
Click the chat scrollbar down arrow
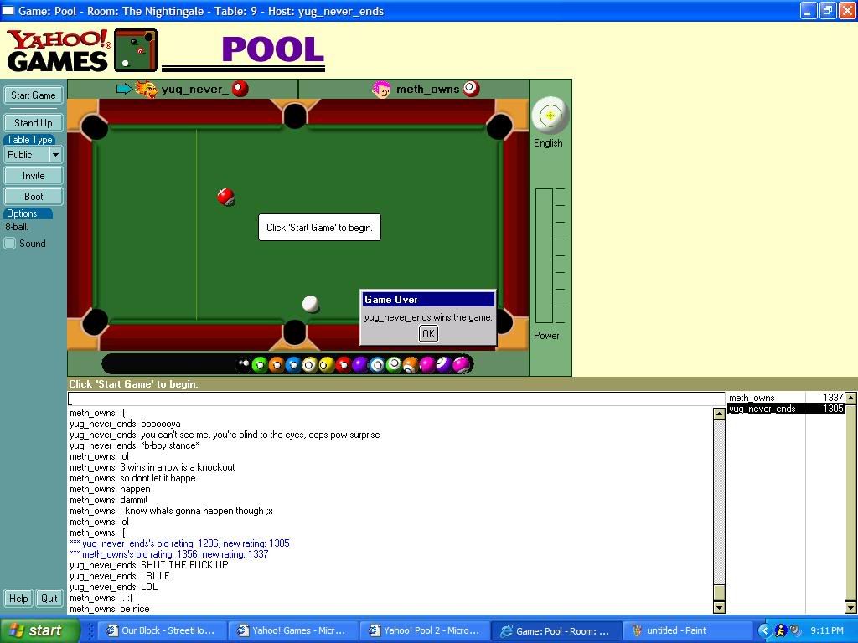pos(719,607)
